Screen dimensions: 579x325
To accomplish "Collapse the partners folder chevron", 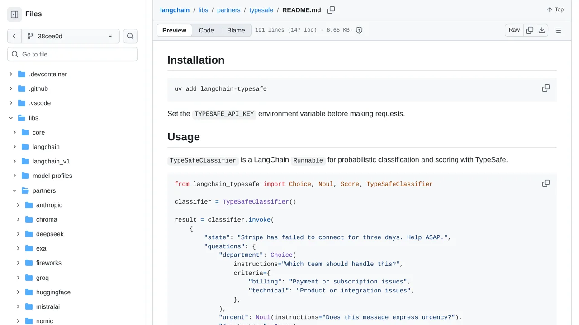I will click(14, 190).
